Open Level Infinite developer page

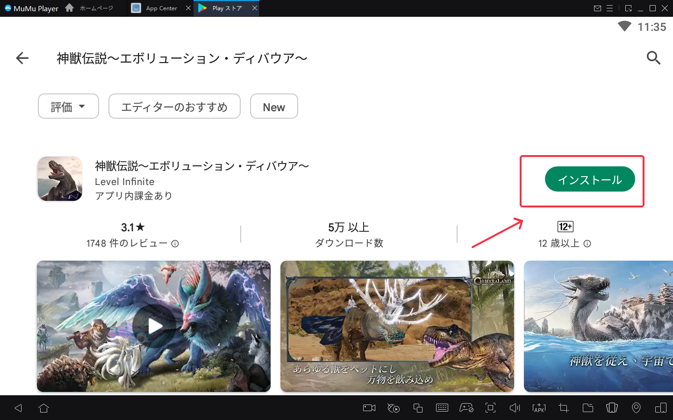coord(124,182)
